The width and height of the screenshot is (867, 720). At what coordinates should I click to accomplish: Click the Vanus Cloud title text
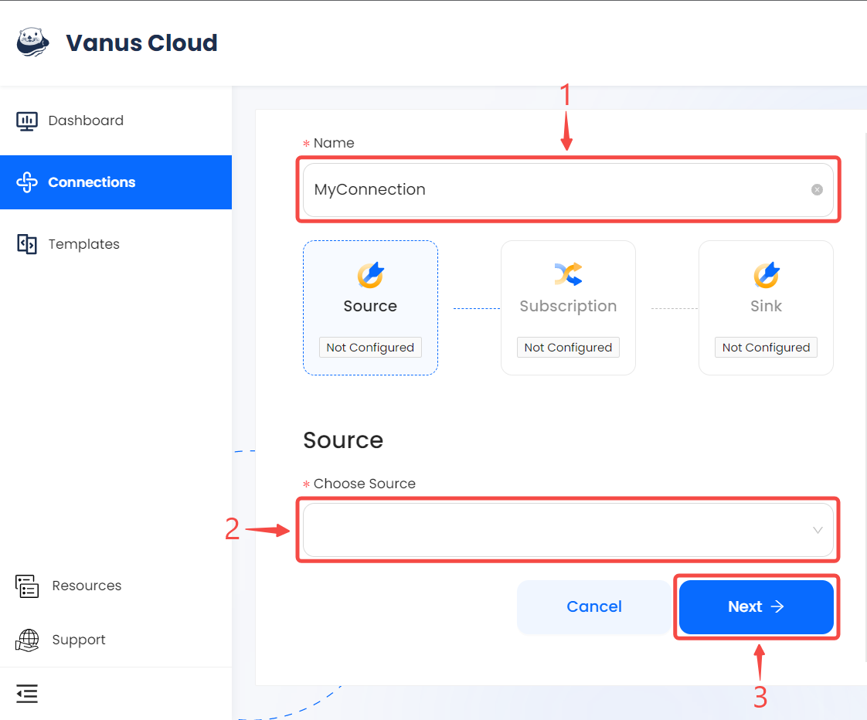(x=141, y=42)
